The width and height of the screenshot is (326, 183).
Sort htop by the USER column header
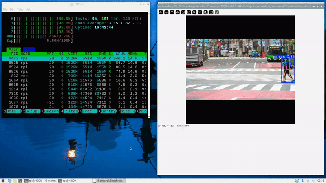pyautogui.click(x=25, y=54)
